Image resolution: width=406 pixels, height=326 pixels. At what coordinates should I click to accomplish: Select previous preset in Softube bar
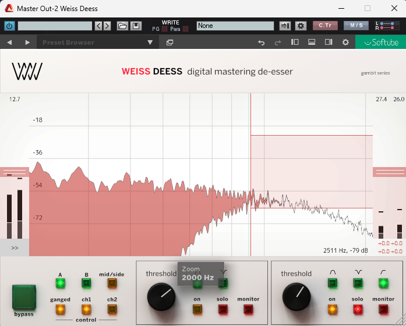9,42
